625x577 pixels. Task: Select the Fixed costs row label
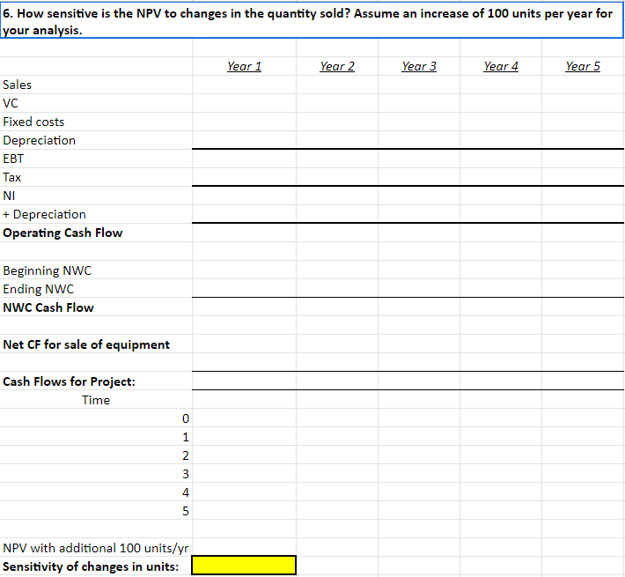coord(33,122)
